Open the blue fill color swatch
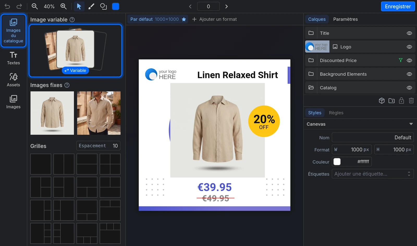The height and width of the screenshot is (246, 417). coord(116,7)
